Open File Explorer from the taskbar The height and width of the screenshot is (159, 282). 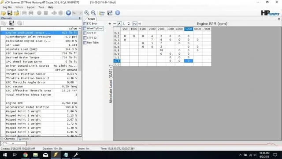(x=35, y=155)
